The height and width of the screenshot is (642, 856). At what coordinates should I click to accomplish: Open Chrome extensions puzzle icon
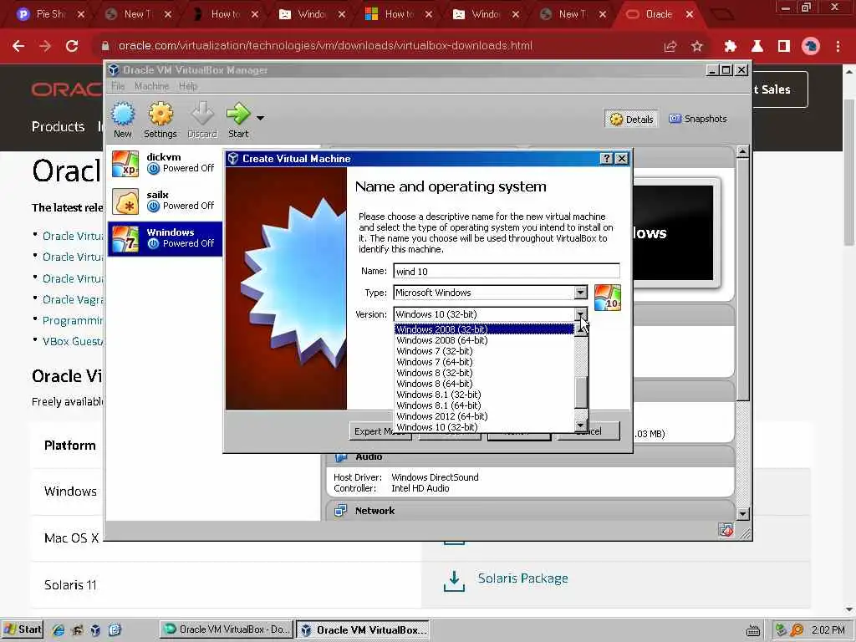(731, 47)
